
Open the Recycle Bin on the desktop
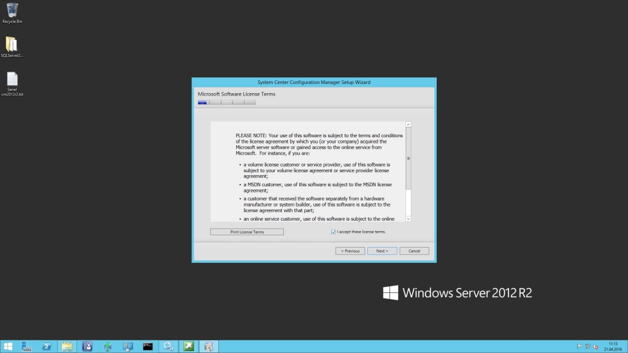coord(12,12)
